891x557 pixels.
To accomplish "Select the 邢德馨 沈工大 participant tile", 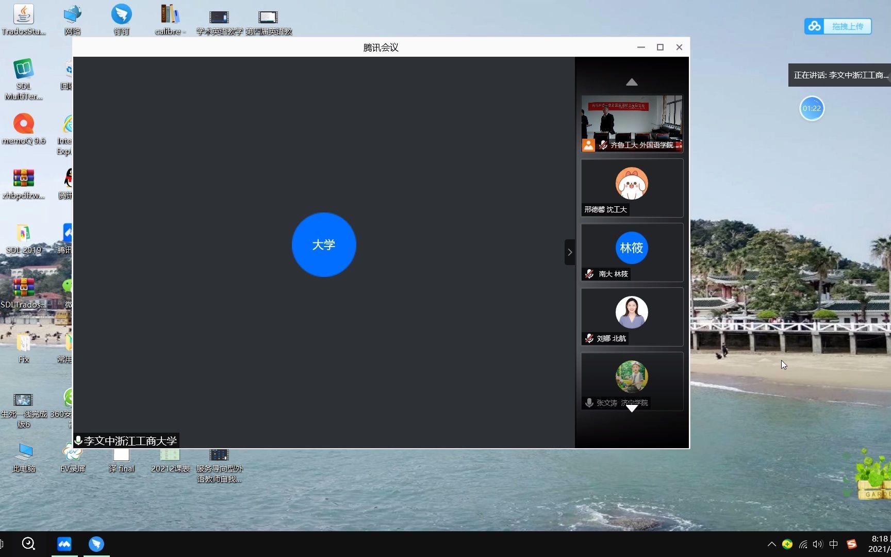I will point(632,188).
